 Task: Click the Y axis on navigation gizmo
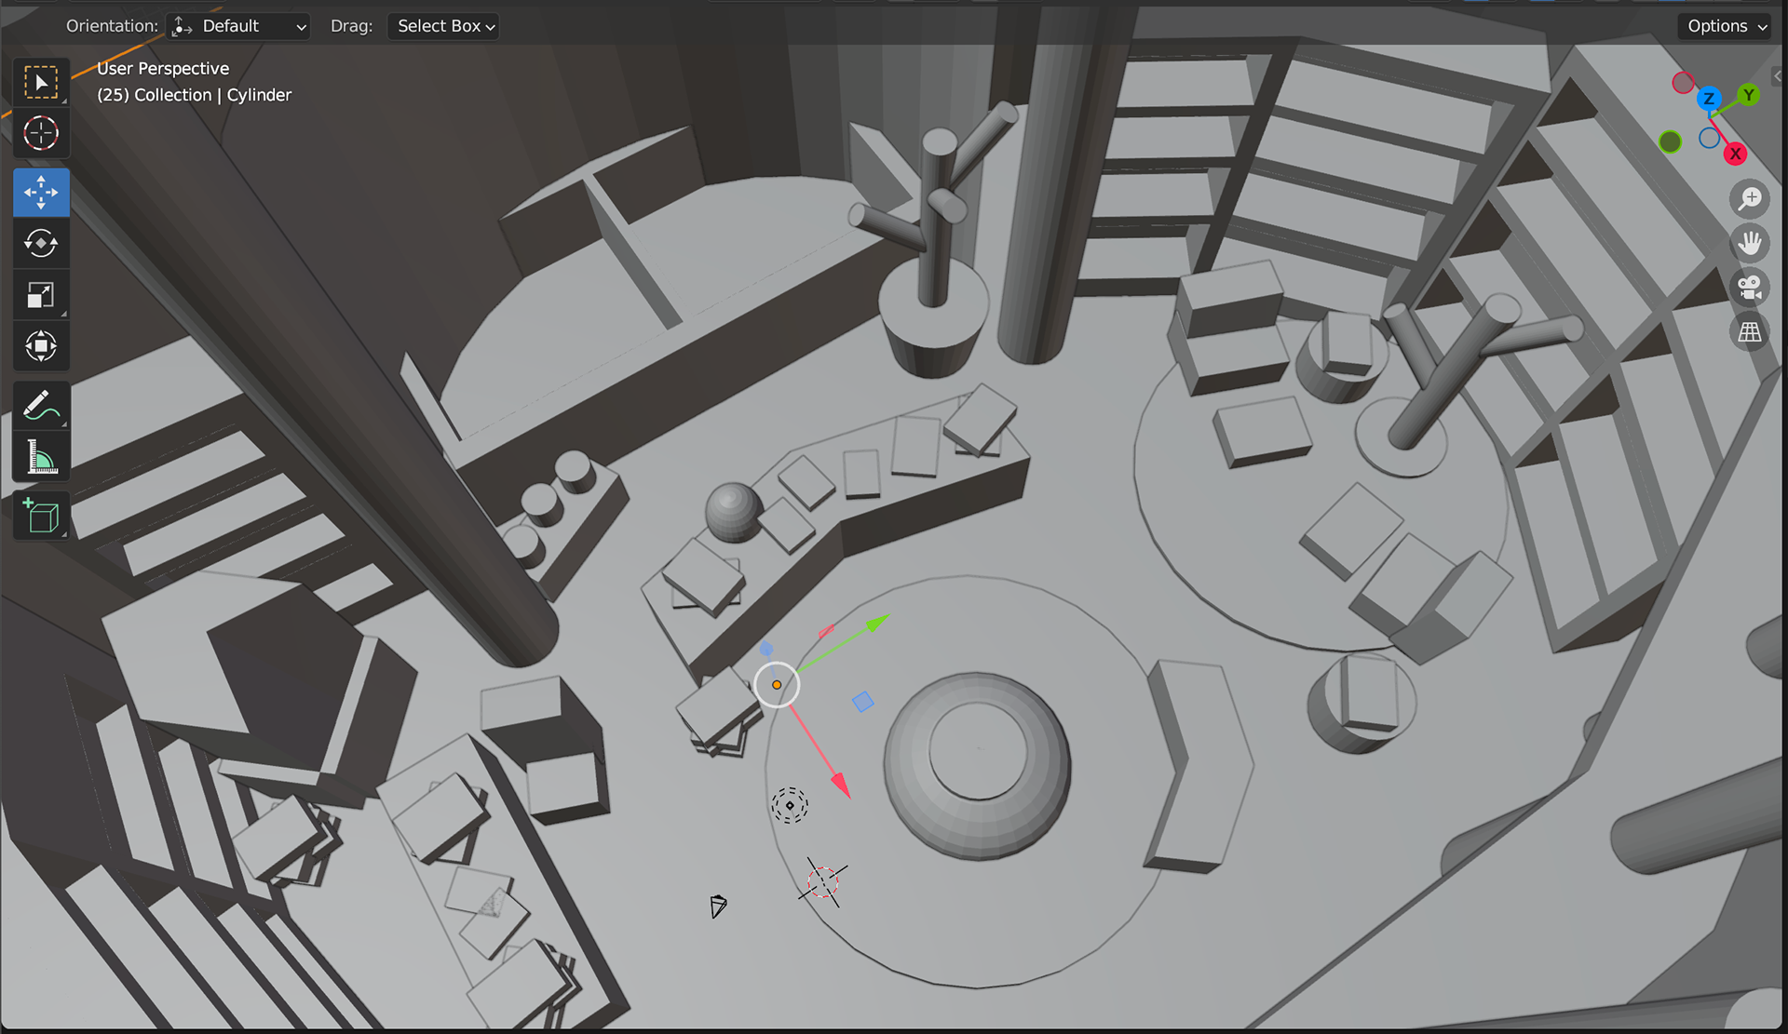point(1749,95)
